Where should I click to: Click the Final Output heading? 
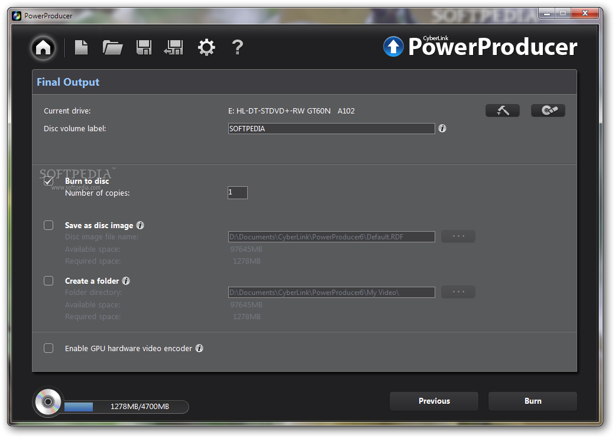(x=68, y=82)
